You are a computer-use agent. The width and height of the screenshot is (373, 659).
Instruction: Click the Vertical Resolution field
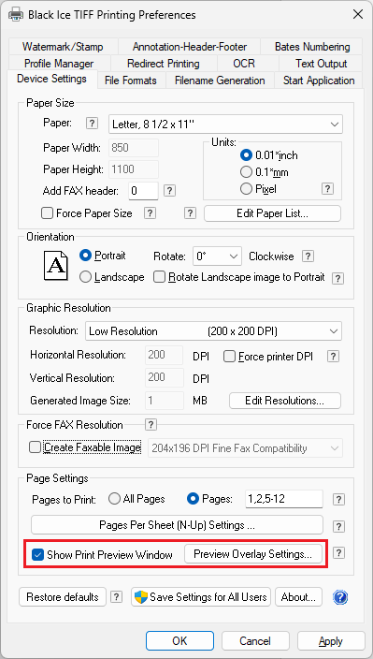coord(165,377)
